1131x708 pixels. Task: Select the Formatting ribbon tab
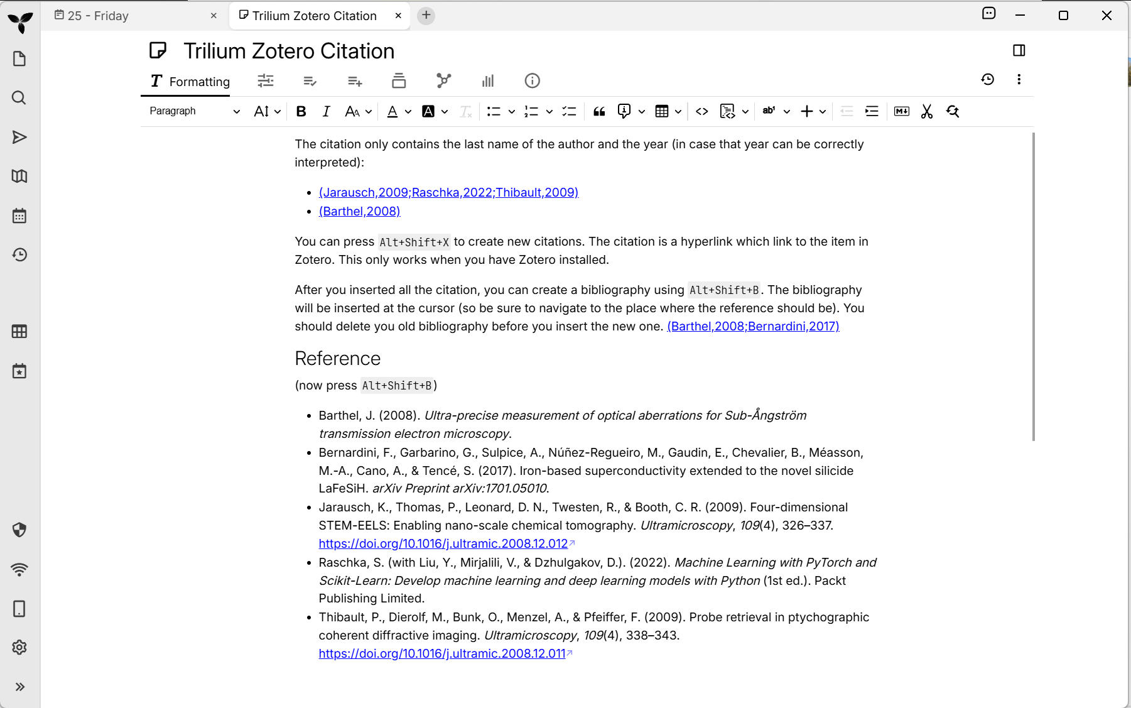point(190,81)
